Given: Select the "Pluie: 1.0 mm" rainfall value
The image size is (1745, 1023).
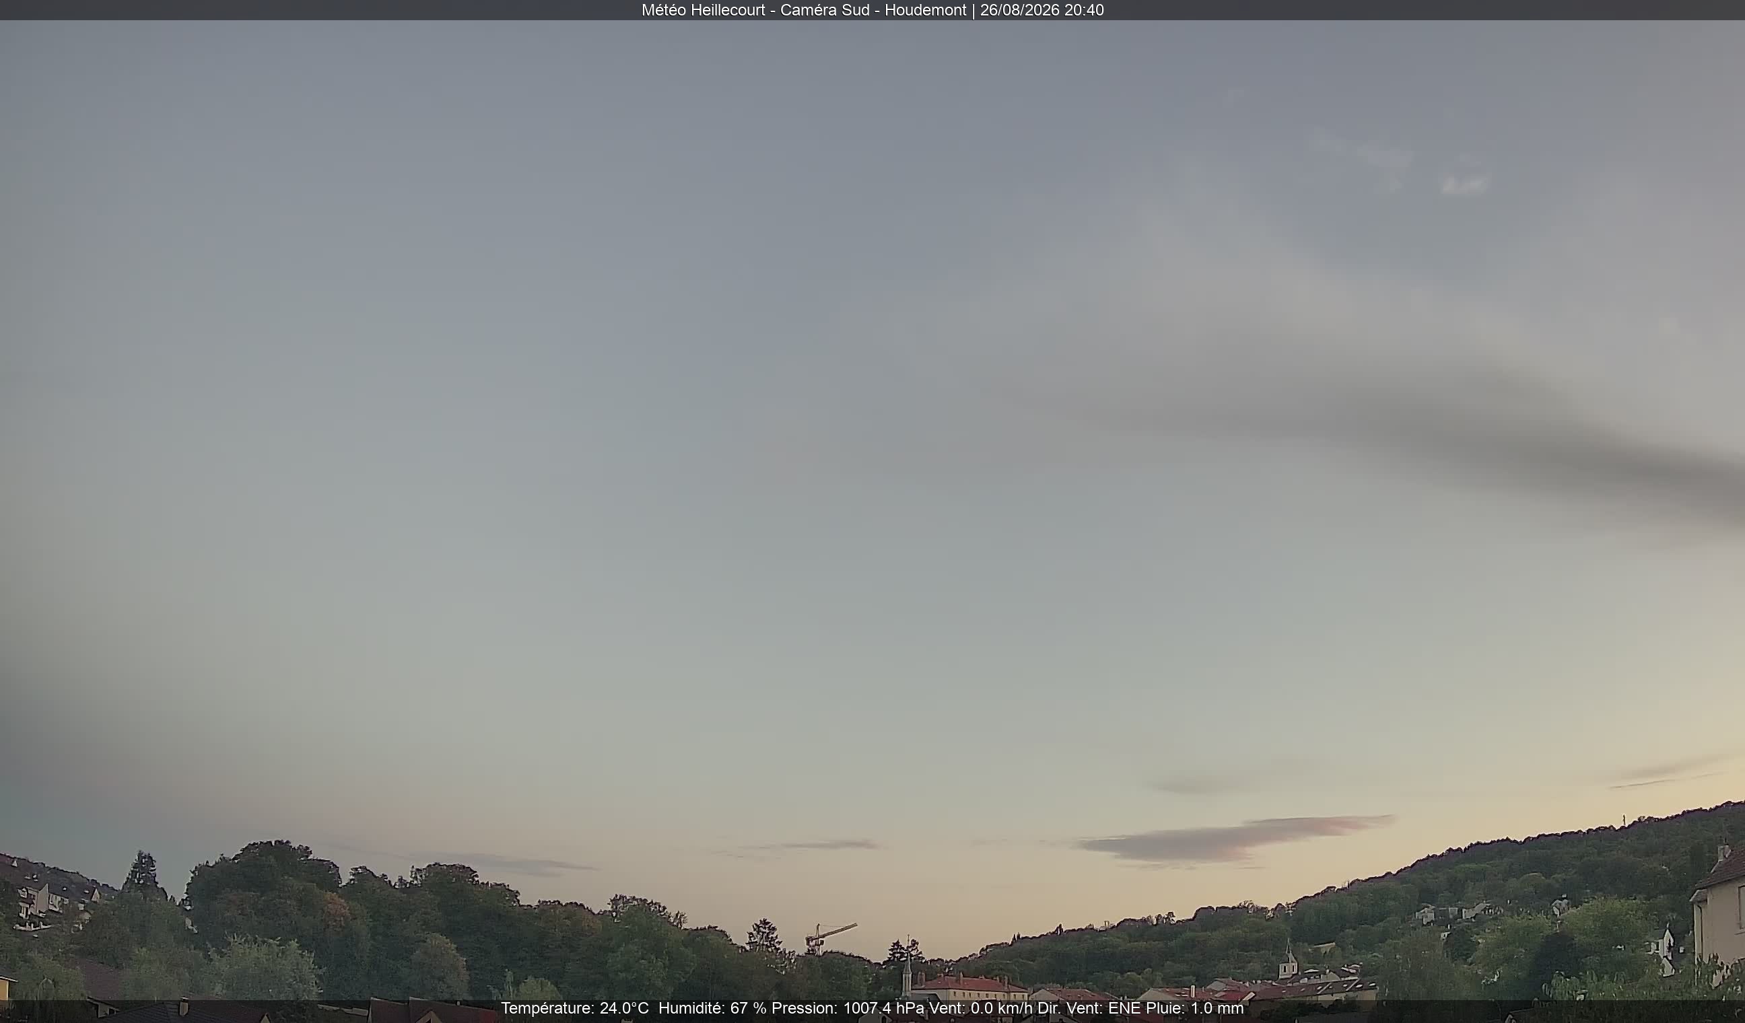Looking at the screenshot, I should (x=1194, y=1008).
